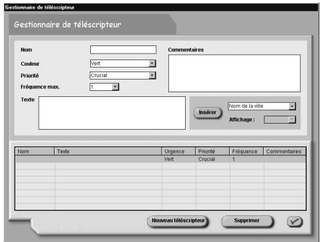This screenshot has width=320, height=242.
Task: Select the Crucial cell in first row
Action: point(213,159)
